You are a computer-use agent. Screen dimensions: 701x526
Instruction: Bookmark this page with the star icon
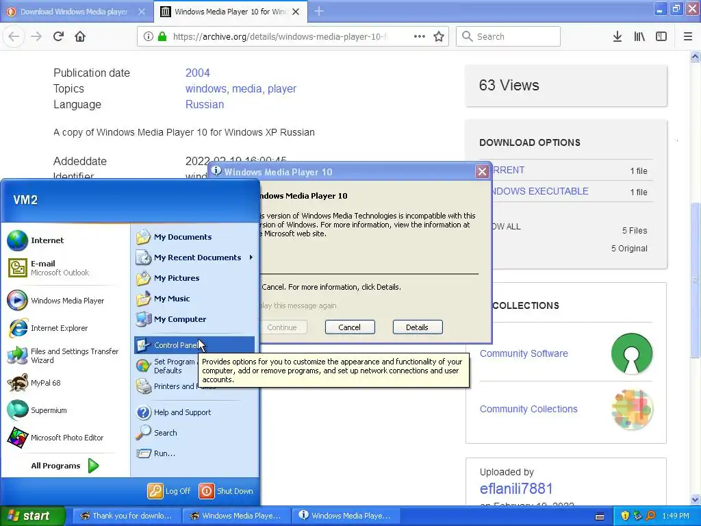[439, 36]
